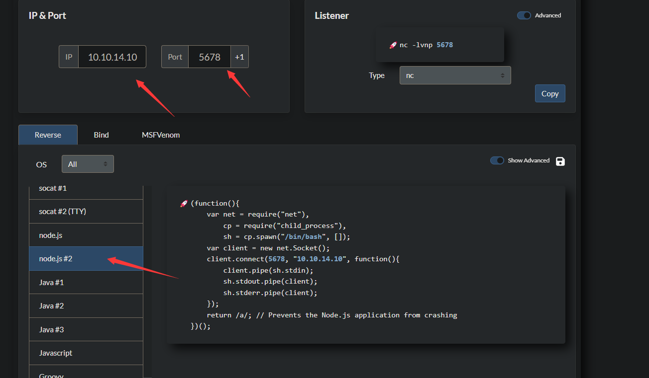Select Java #3 payload
The height and width of the screenshot is (378, 649).
[86, 329]
